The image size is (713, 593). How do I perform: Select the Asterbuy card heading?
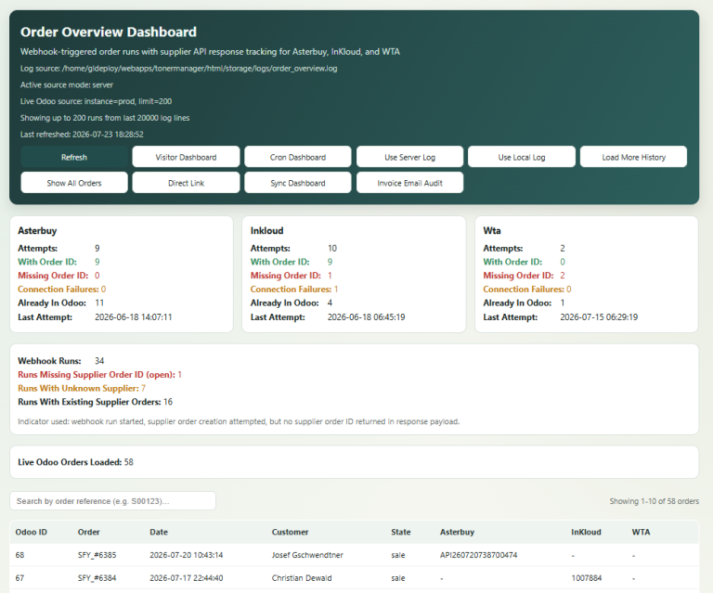coord(37,231)
